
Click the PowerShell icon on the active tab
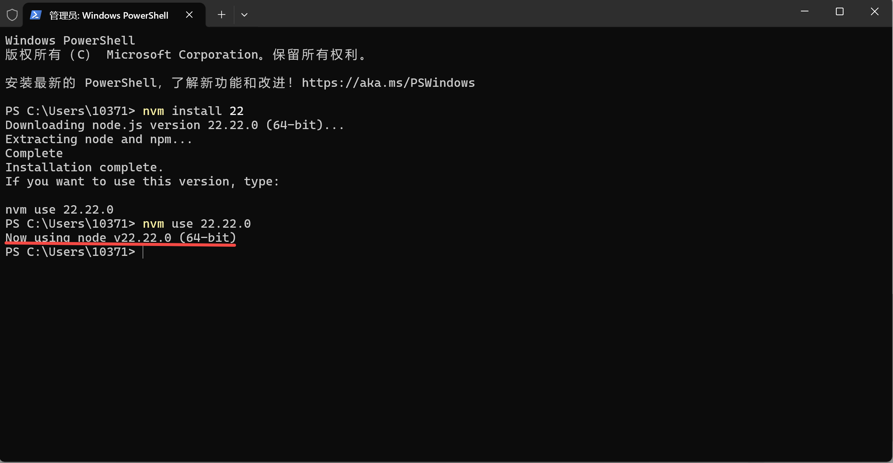click(x=35, y=15)
